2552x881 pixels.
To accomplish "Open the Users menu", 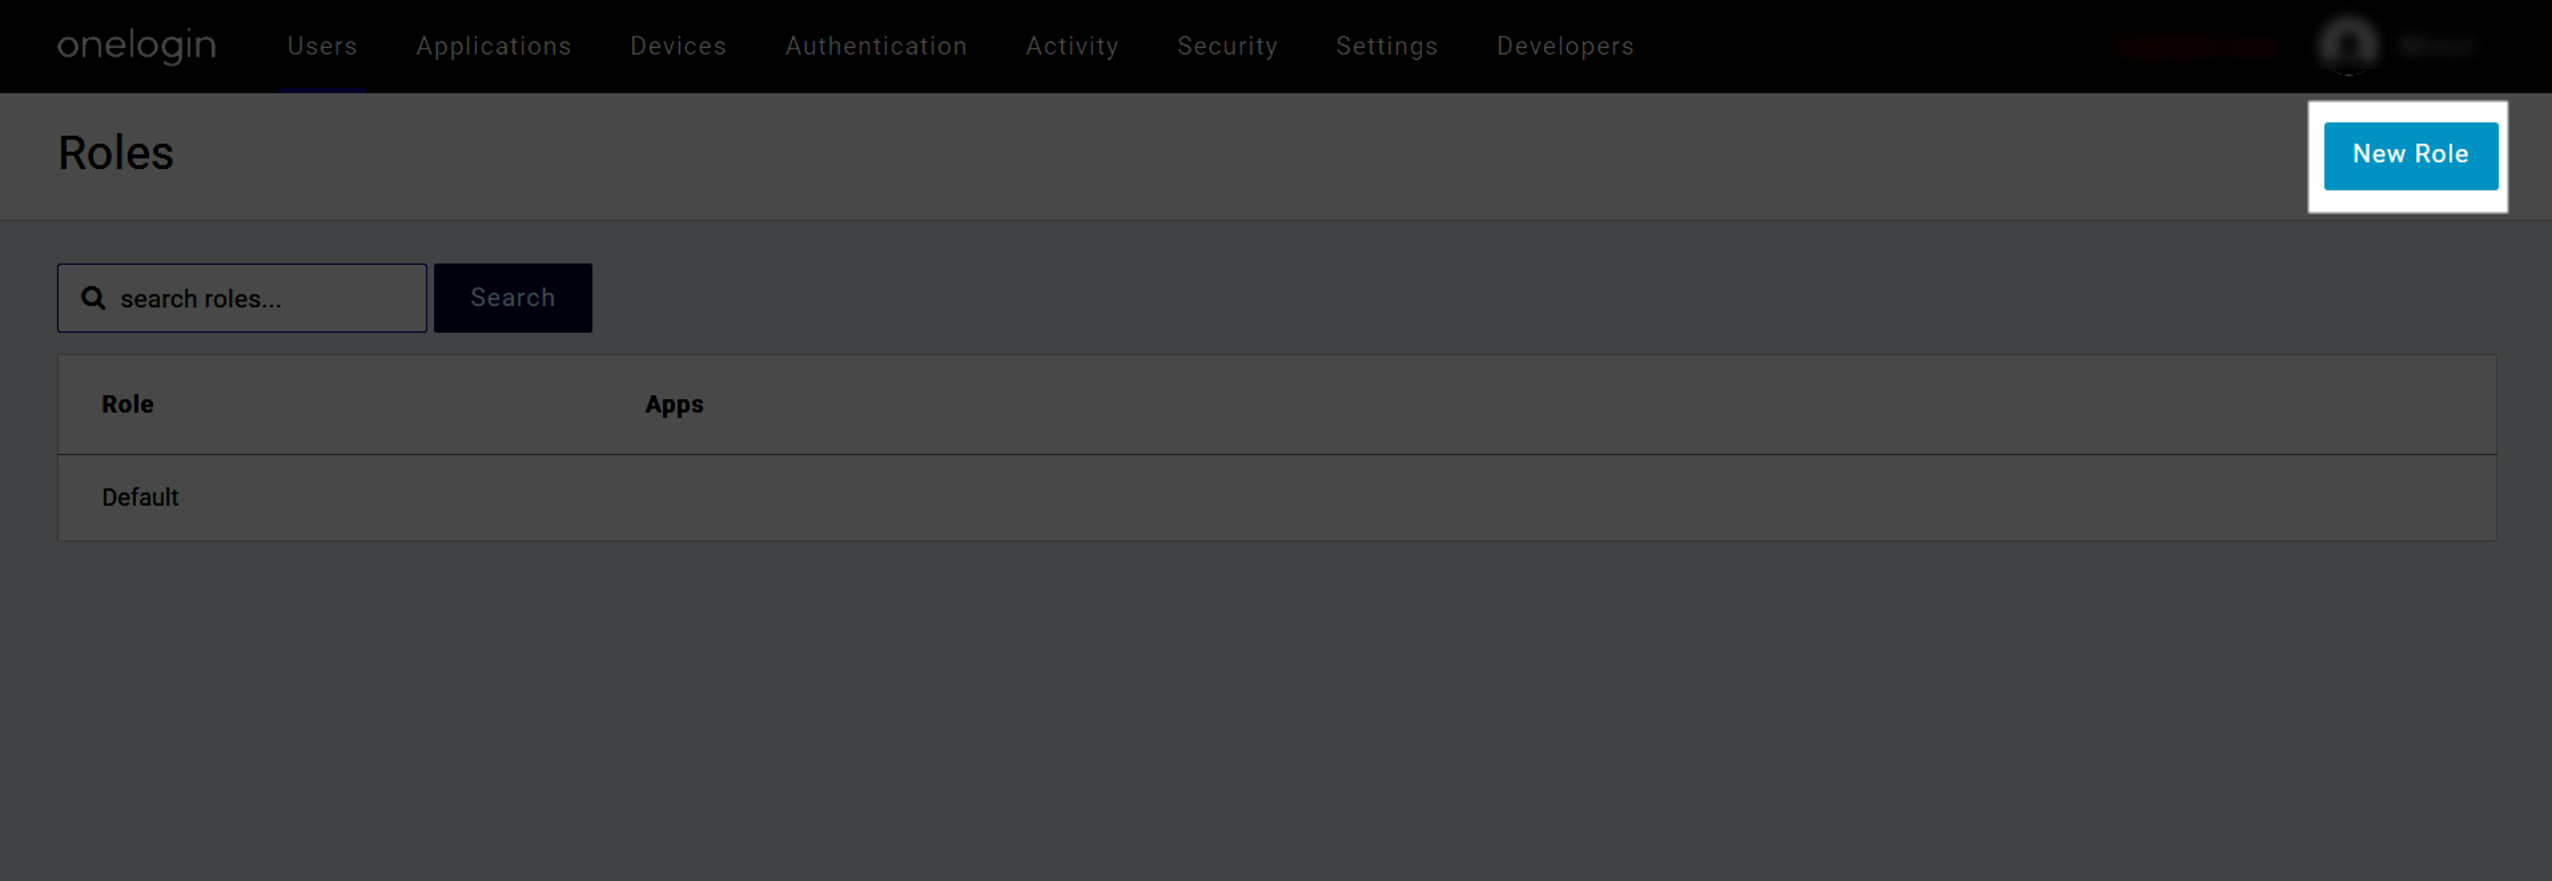I will [322, 46].
